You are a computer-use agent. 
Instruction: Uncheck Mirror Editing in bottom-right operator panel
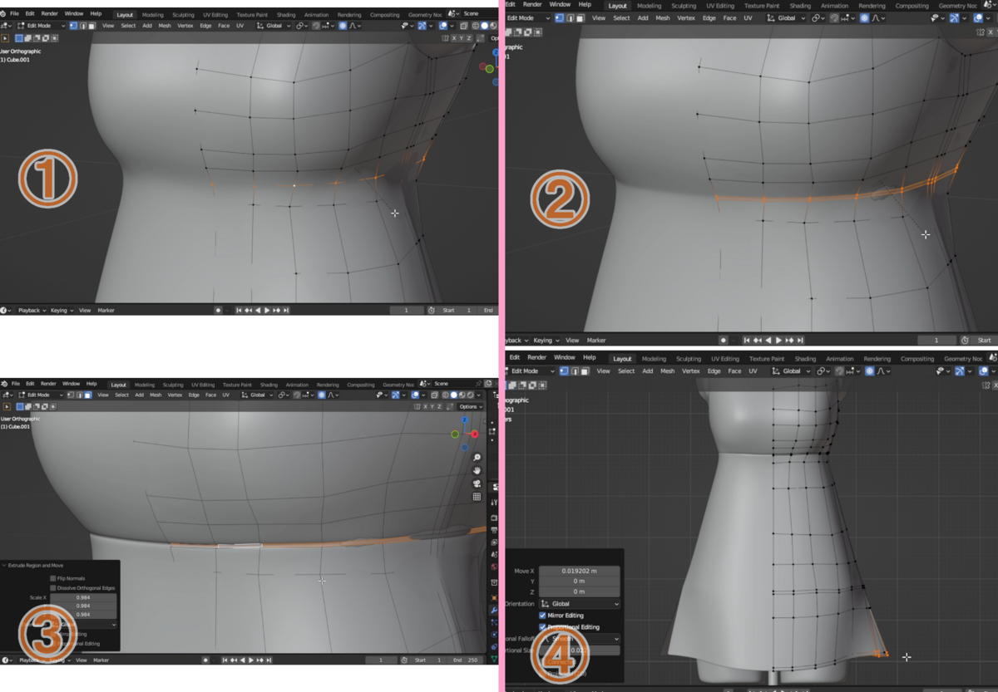pyautogui.click(x=542, y=616)
